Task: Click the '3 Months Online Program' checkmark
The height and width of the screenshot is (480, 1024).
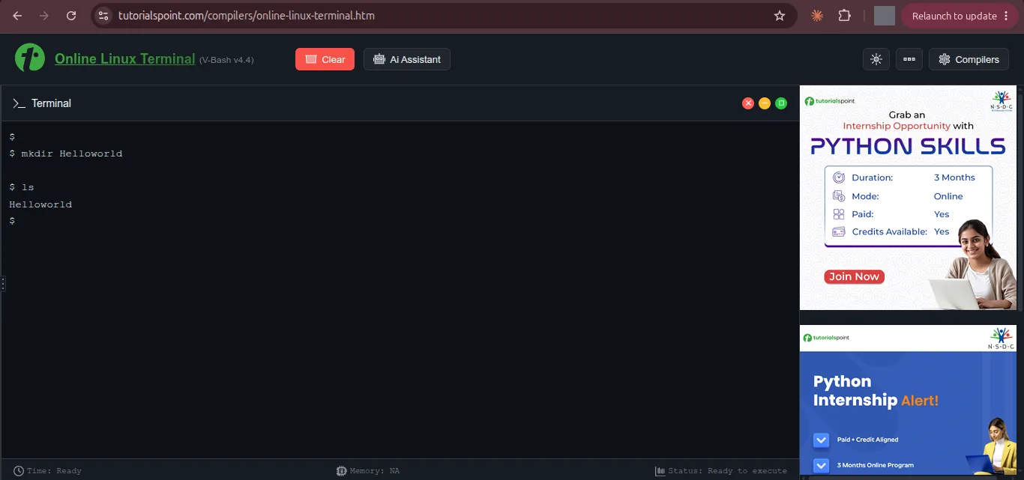Action: point(821,465)
